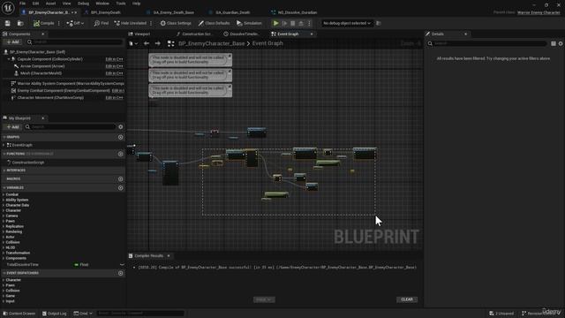
Task: Click Edit in C++ for Character Movement
Action: pos(114,98)
